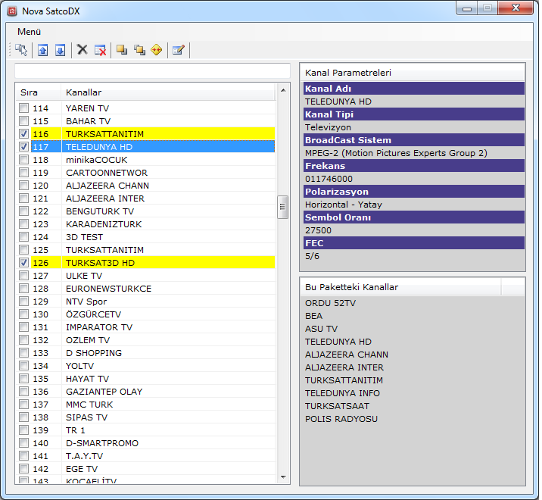Screen dimensions: 542x500
Task: Select KARADENIZTURK channel
Action: point(145,224)
